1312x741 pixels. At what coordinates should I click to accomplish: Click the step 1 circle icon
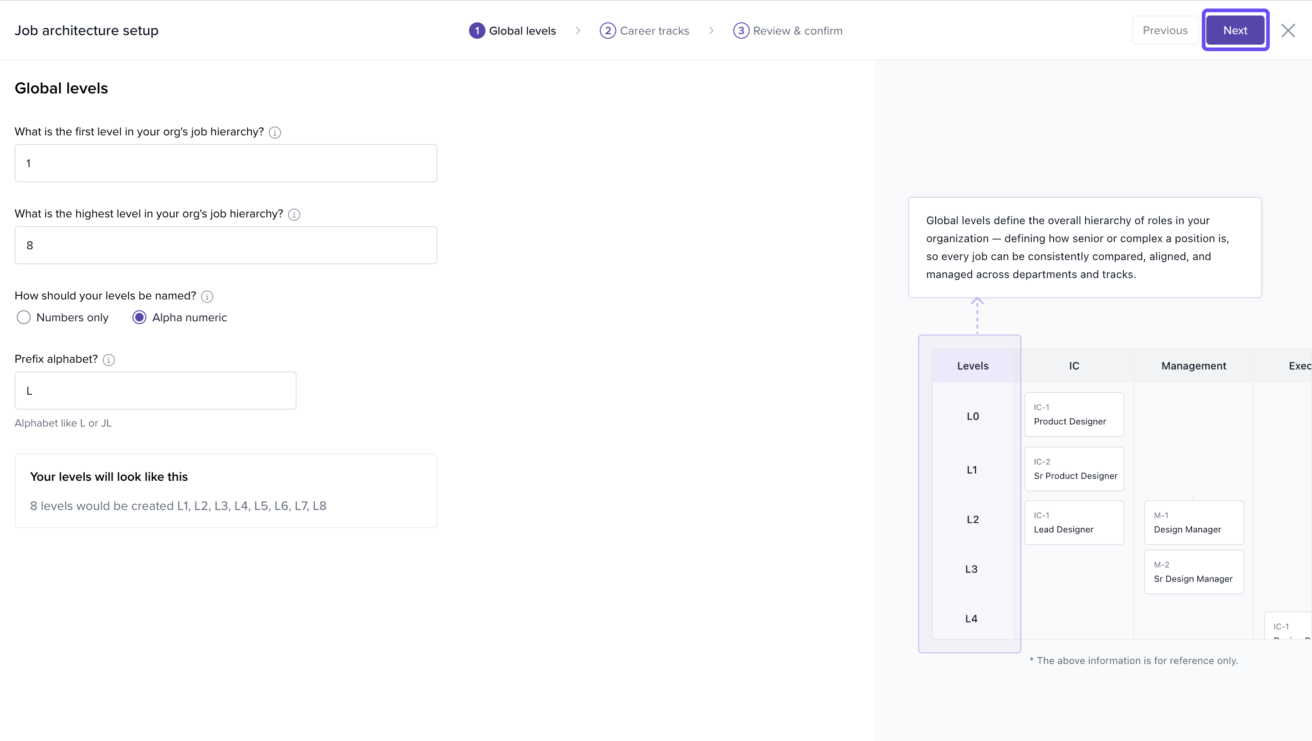pyautogui.click(x=477, y=31)
